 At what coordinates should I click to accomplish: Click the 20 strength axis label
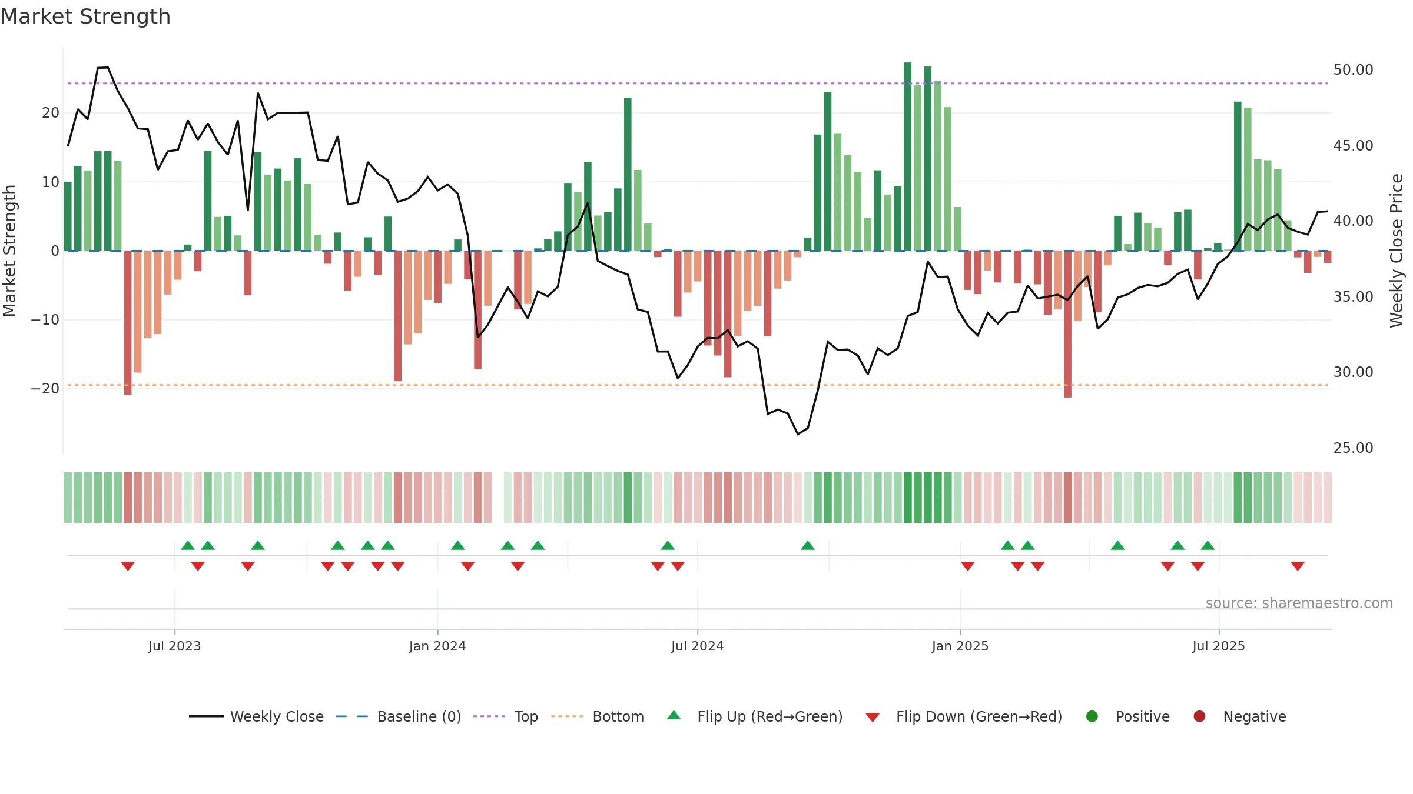[x=51, y=113]
